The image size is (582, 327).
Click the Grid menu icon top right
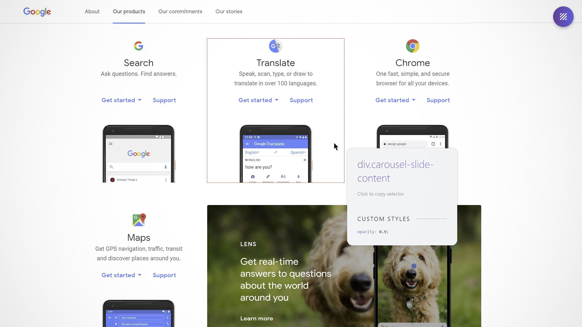pos(564,16)
